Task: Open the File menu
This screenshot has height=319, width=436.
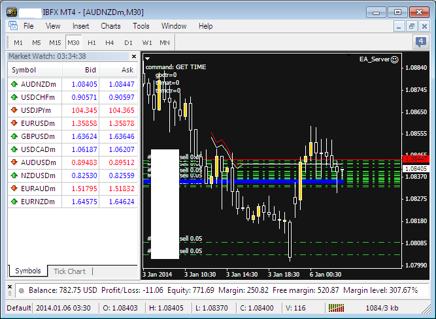Action: [28, 26]
